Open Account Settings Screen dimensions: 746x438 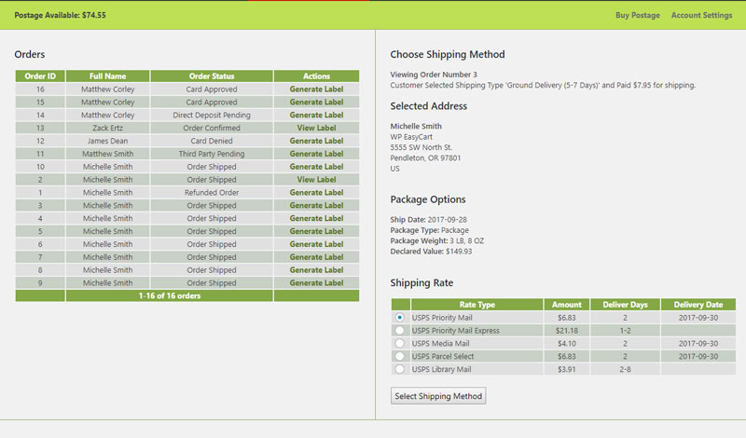702,15
